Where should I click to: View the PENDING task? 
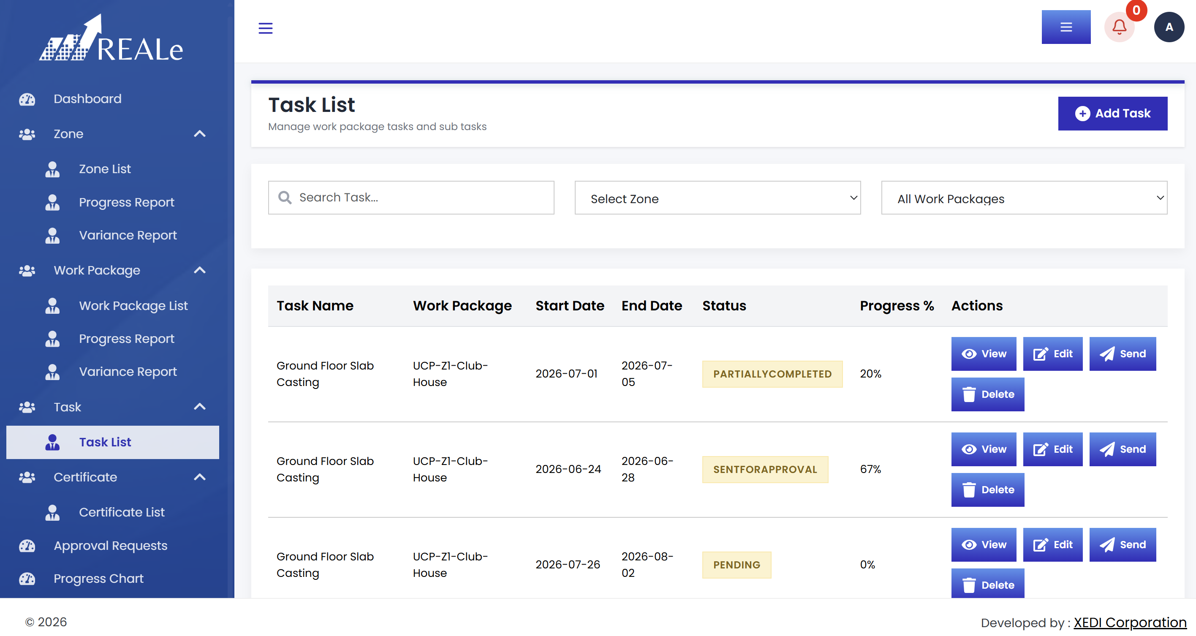[x=983, y=545]
